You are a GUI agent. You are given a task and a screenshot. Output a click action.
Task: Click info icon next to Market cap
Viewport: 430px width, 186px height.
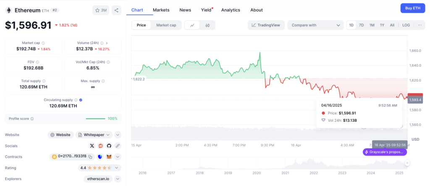click(43, 43)
